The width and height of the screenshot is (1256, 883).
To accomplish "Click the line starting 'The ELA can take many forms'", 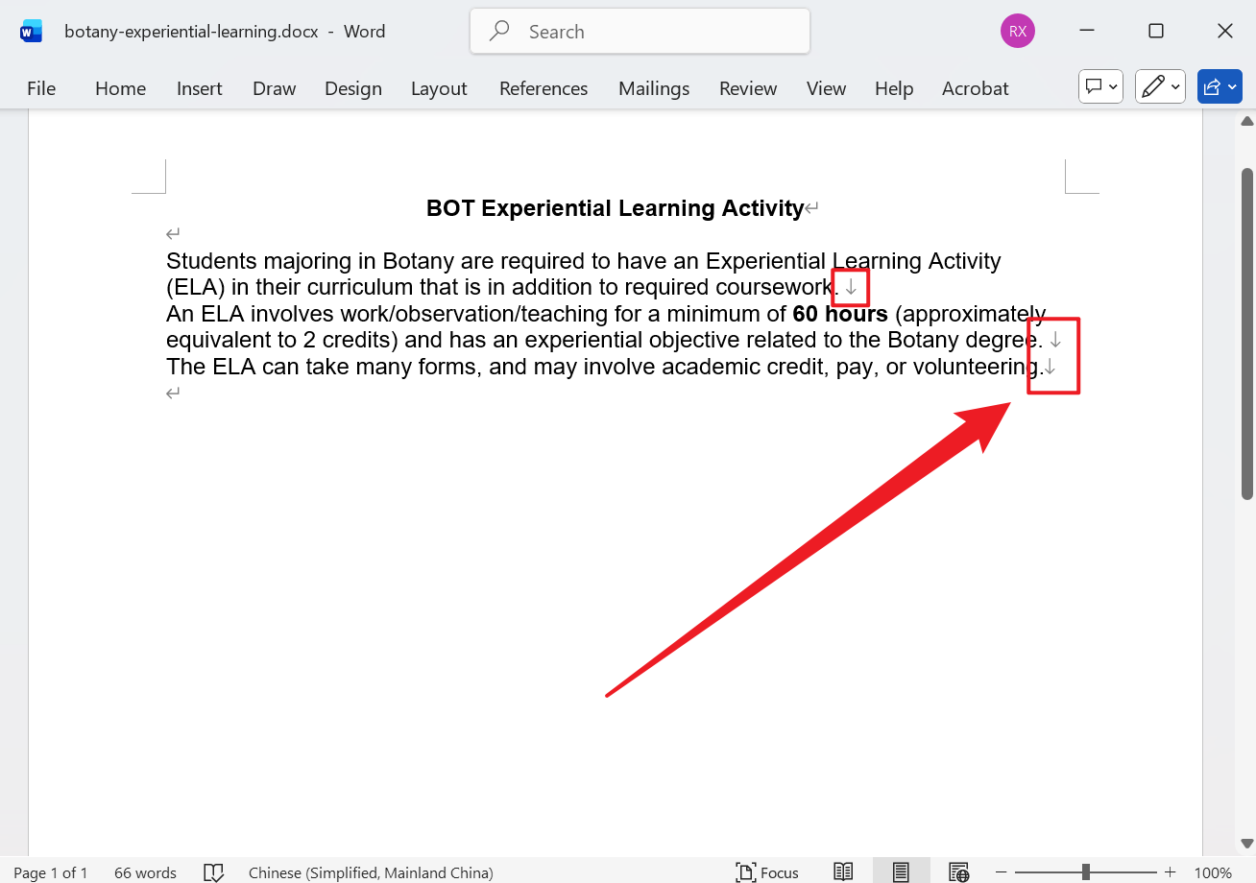I will click(x=604, y=367).
